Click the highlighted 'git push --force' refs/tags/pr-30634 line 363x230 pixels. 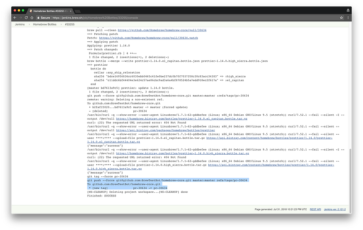click(167, 180)
